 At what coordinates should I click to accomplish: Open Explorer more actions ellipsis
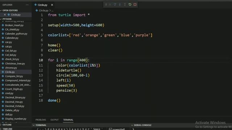pos(27,5)
